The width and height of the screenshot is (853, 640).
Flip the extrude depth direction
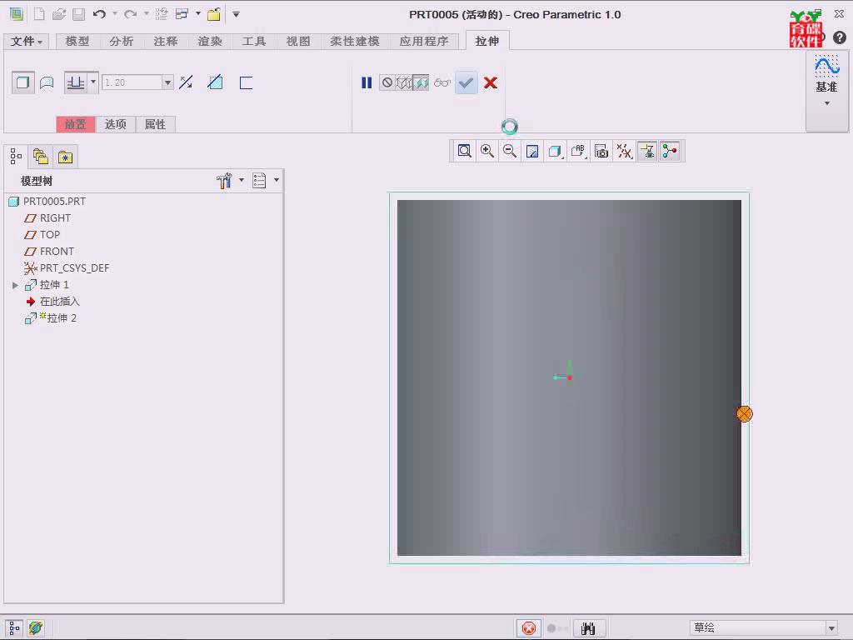coord(186,82)
